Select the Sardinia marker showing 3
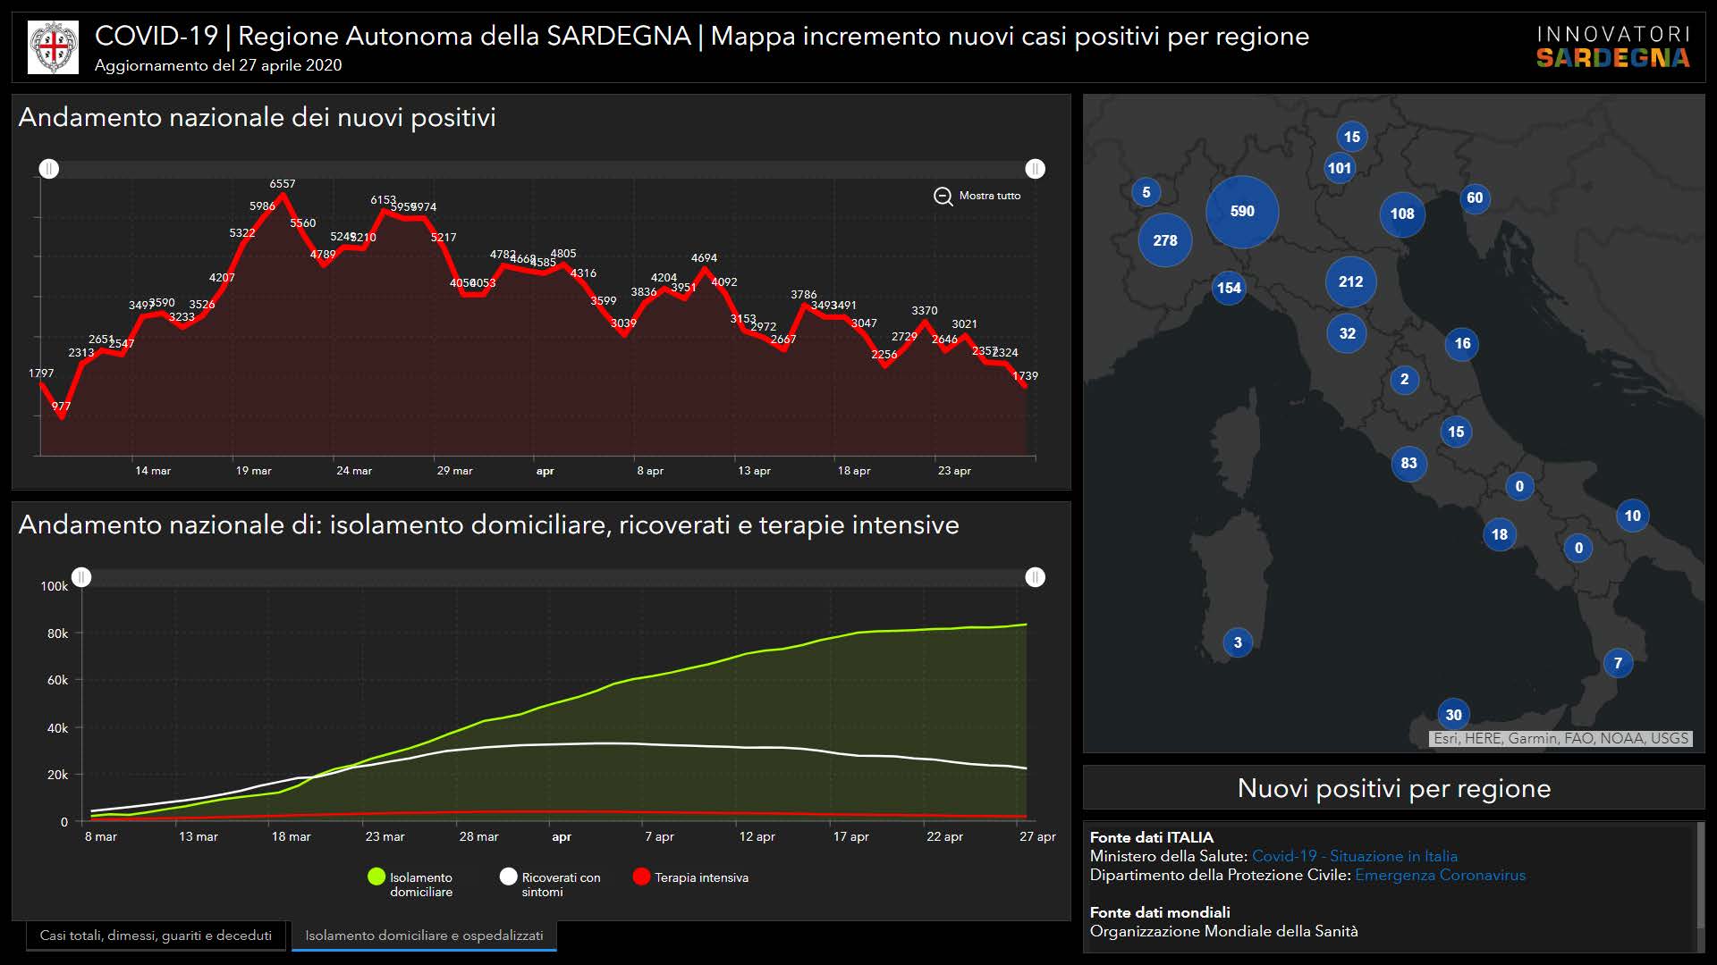The height and width of the screenshot is (965, 1717). [x=1238, y=642]
